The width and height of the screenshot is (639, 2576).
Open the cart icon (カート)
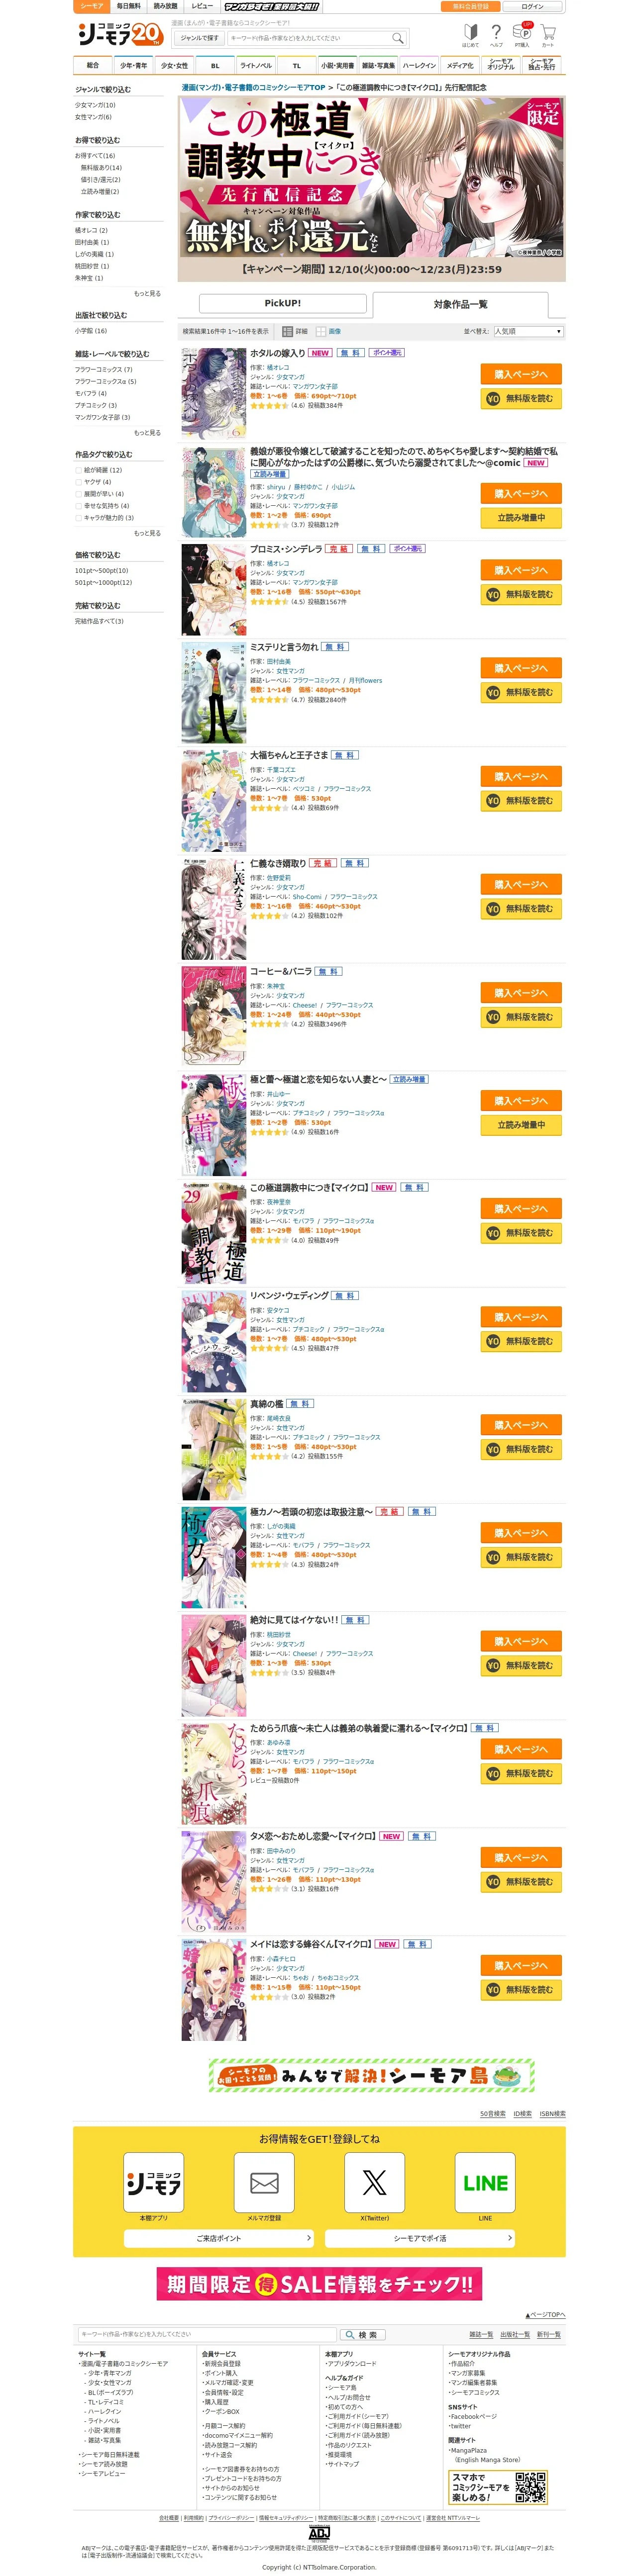[547, 36]
